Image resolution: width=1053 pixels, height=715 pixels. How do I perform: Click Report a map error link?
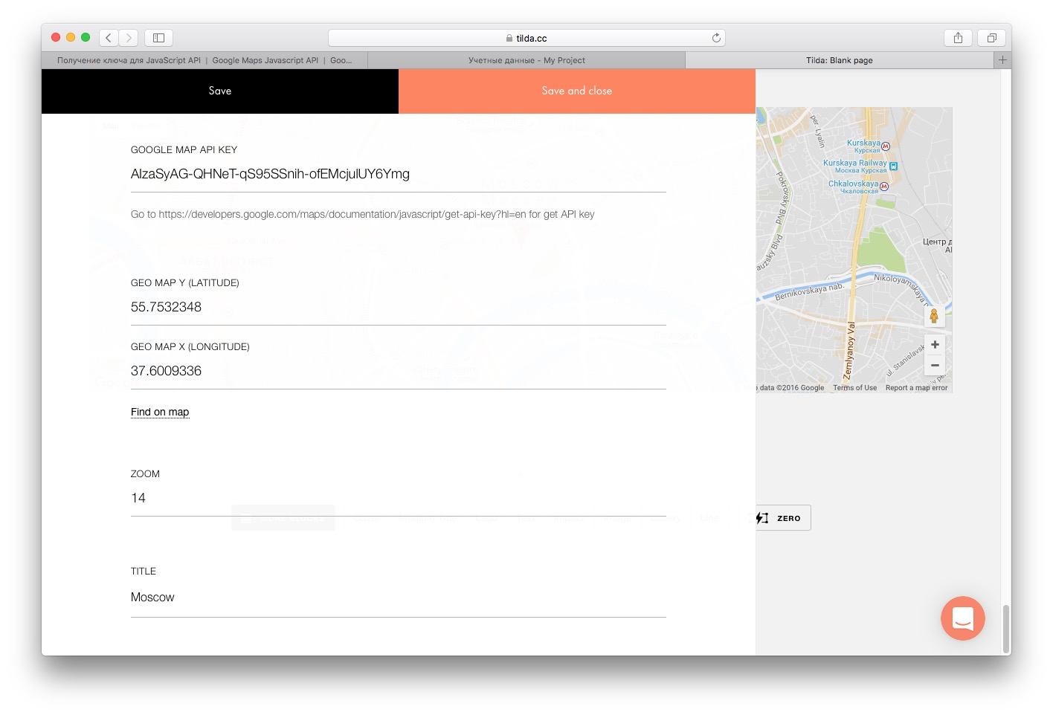(916, 388)
